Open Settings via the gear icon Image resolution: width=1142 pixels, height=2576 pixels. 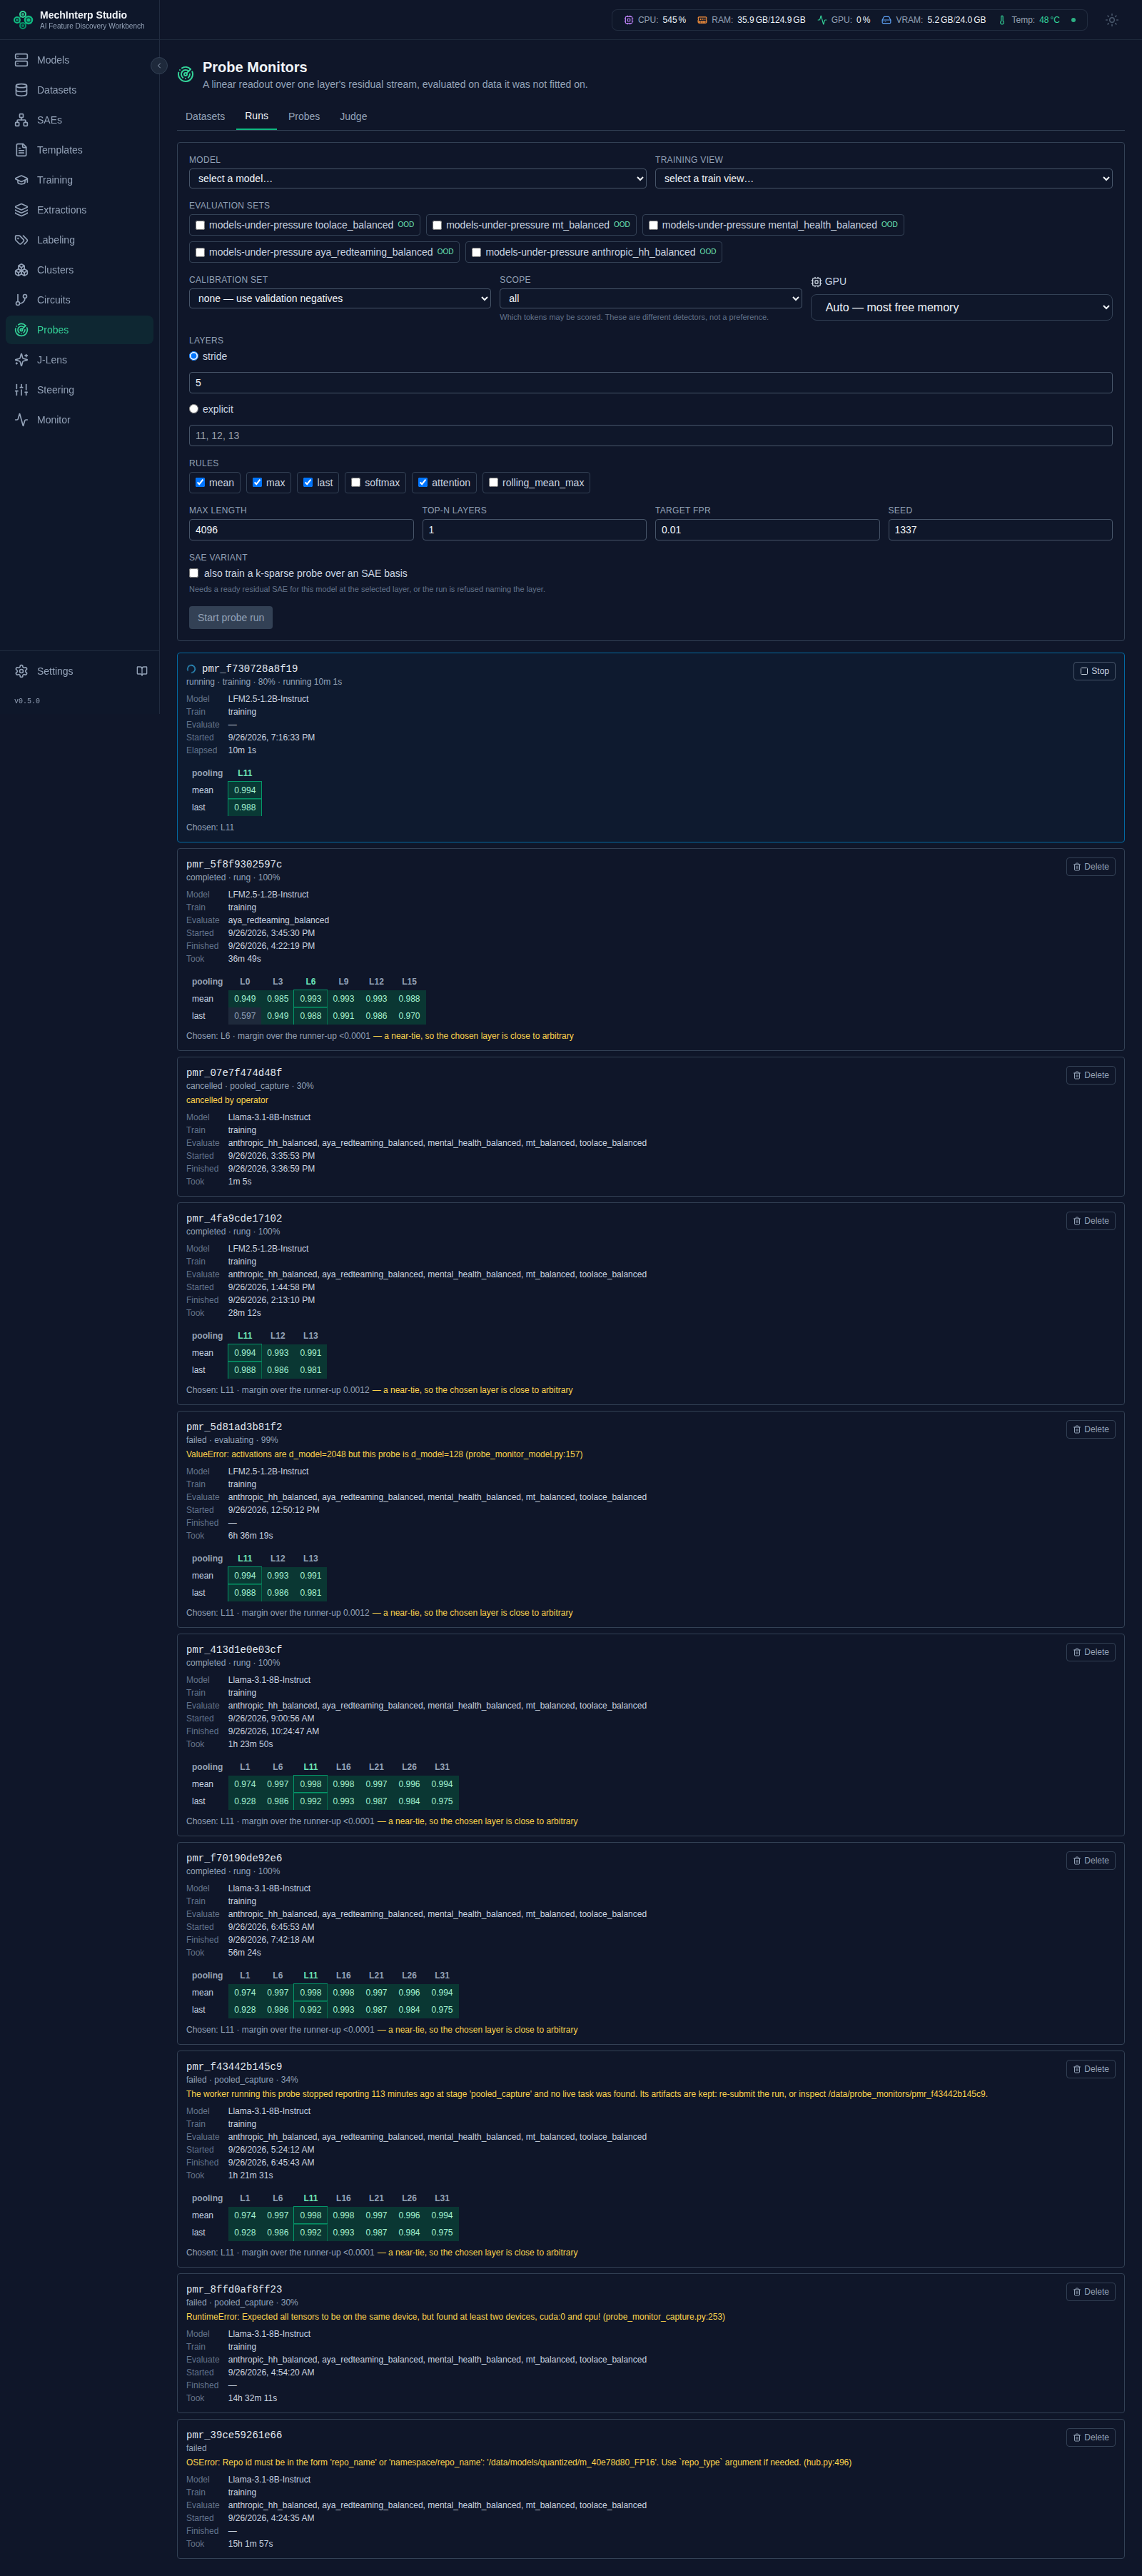coord(21,671)
